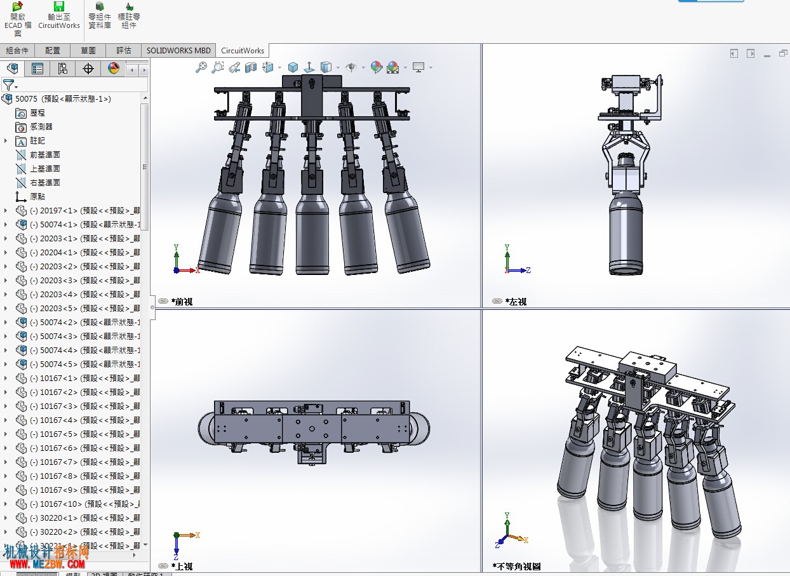Image resolution: width=790 pixels, height=576 pixels.
Task: Select the 右基準面 plane
Action: click(x=45, y=183)
